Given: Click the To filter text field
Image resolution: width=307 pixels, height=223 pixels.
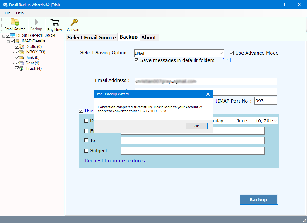Looking at the screenshot, I should (x=193, y=141).
